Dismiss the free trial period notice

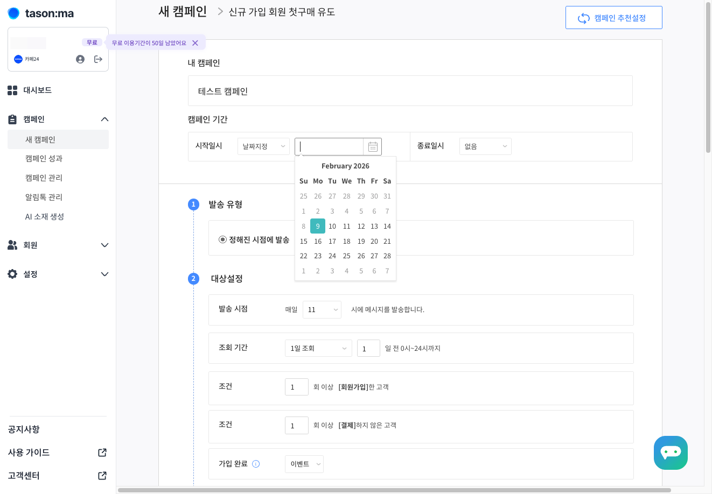[195, 43]
